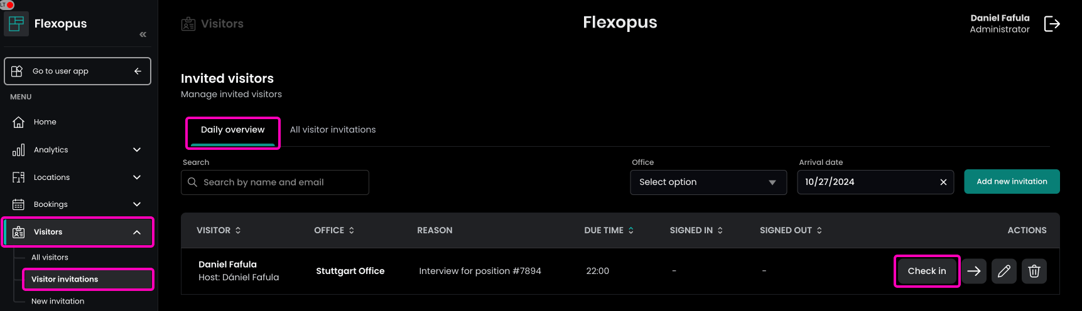1082x311 pixels.
Task: Open the New invitation sidebar item
Action: pyautogui.click(x=58, y=301)
